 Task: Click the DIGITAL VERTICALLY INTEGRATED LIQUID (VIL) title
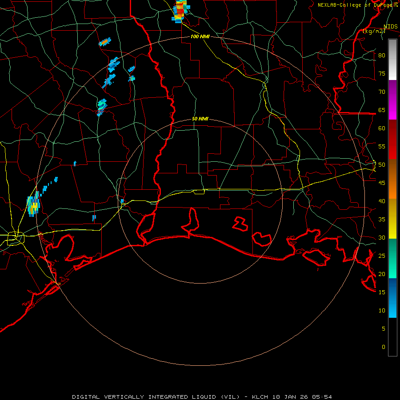point(156,397)
